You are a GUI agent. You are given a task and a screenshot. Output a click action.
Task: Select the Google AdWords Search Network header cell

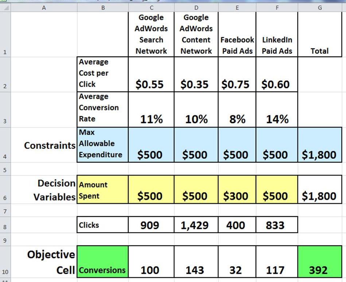coord(151,34)
